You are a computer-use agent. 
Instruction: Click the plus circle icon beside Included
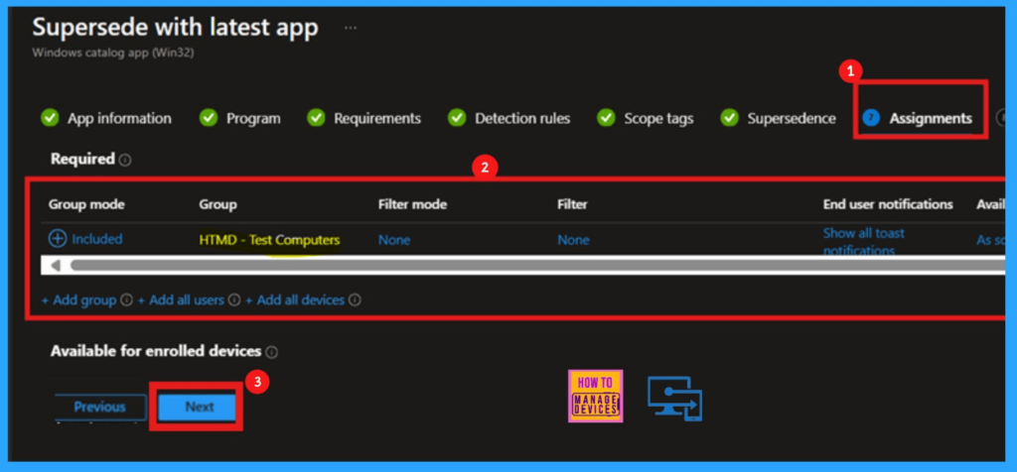[x=58, y=239]
